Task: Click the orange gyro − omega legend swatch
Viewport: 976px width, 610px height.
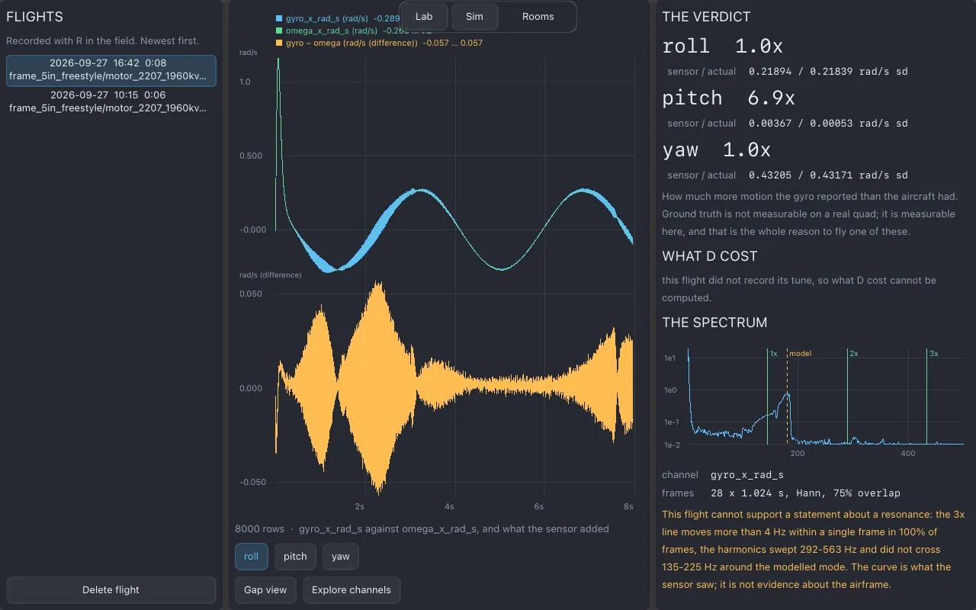Action: (279, 43)
